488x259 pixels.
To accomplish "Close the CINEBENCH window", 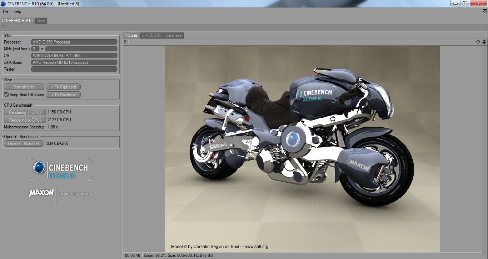I will [478, 3].
